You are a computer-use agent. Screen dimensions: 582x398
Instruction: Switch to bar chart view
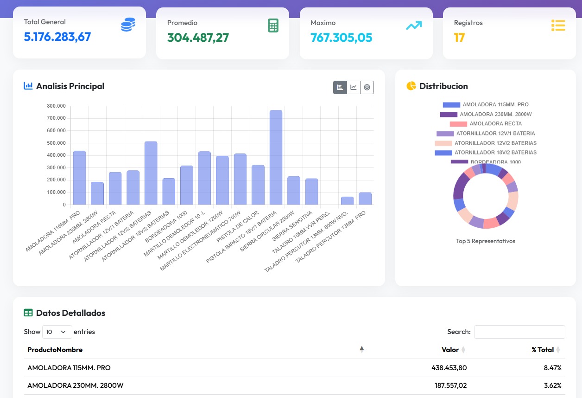pos(340,87)
